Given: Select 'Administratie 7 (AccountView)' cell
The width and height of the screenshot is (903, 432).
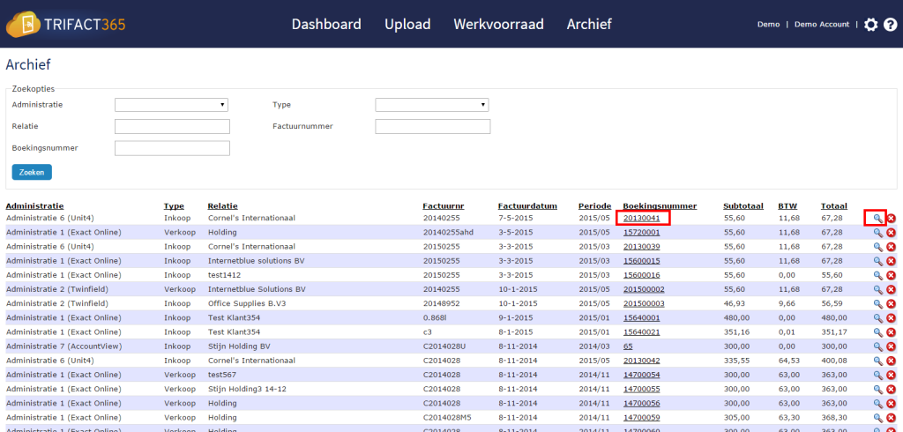Looking at the screenshot, I should (63, 346).
